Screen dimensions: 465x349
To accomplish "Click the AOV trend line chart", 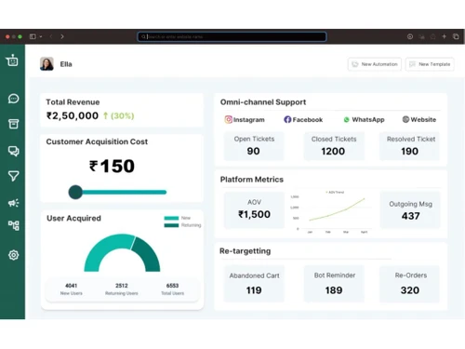I will point(332,211).
